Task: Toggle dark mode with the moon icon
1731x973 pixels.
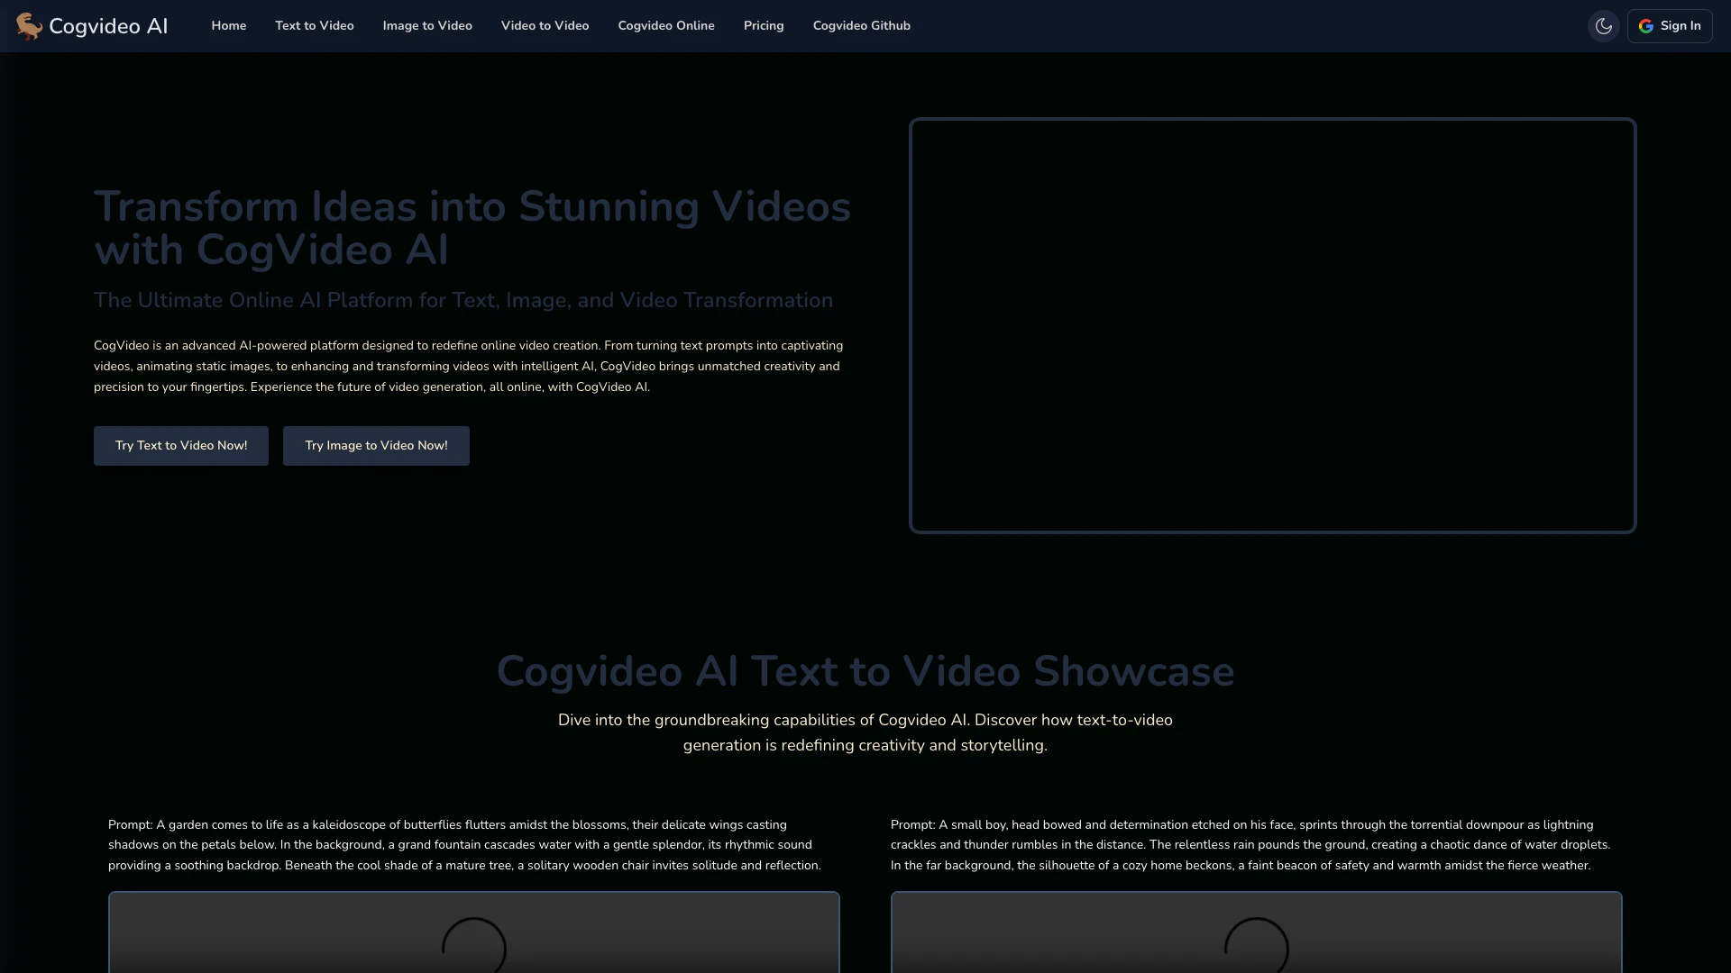Action: (1603, 26)
